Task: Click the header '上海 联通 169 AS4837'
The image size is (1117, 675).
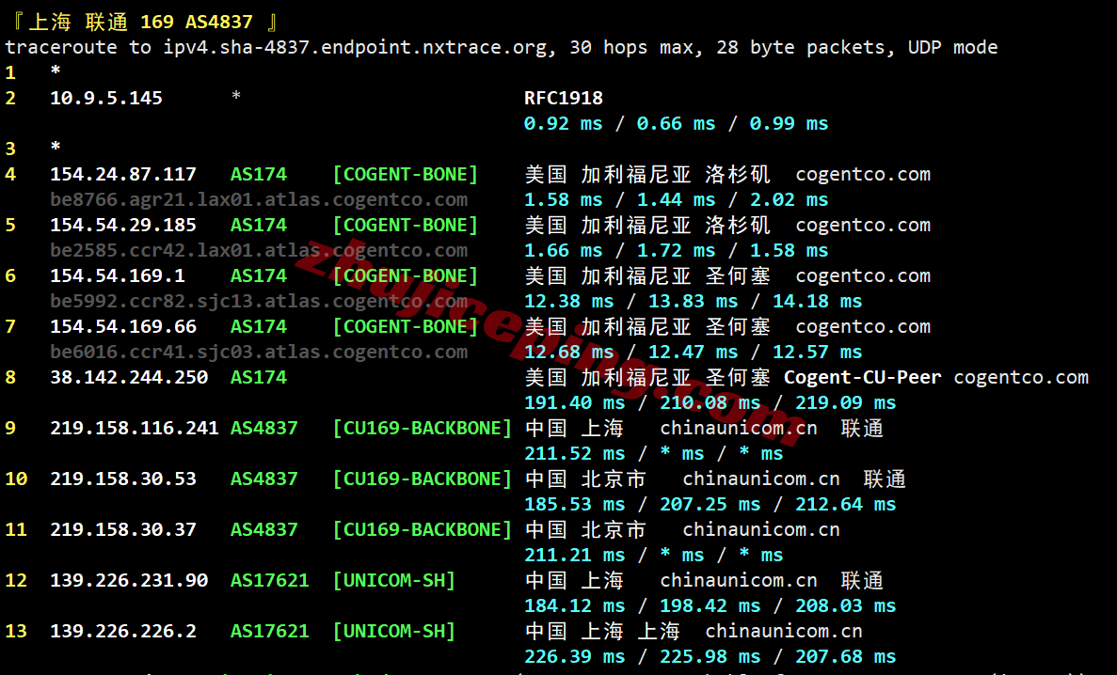Action: pos(141,22)
